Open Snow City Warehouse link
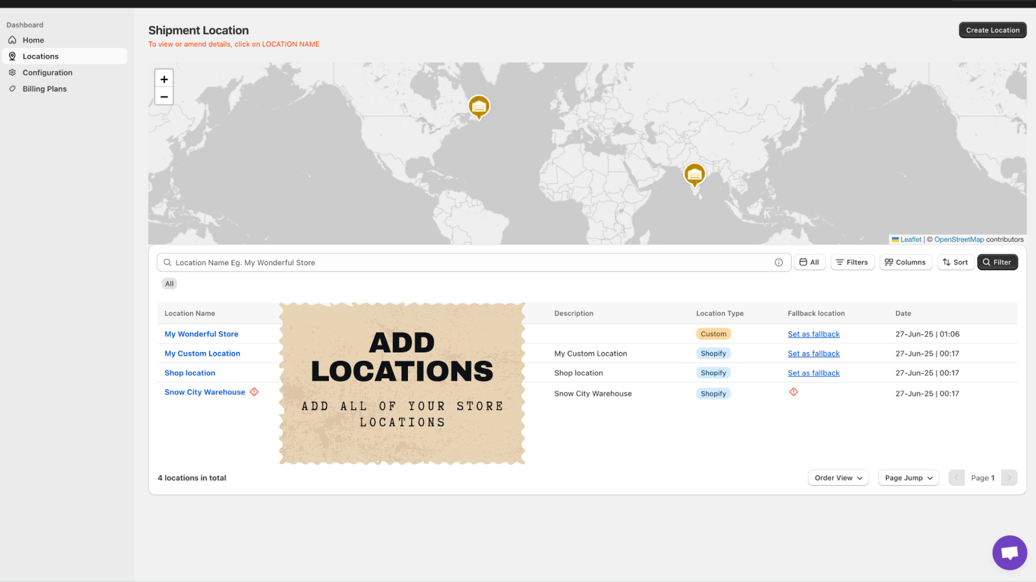The image size is (1036, 582). coord(205,393)
